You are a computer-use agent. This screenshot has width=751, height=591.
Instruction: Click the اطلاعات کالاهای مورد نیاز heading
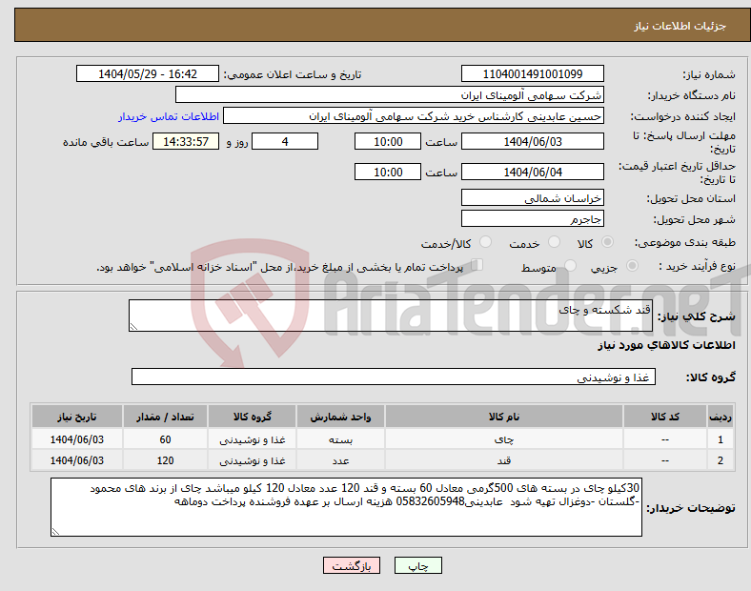pyautogui.click(x=666, y=345)
